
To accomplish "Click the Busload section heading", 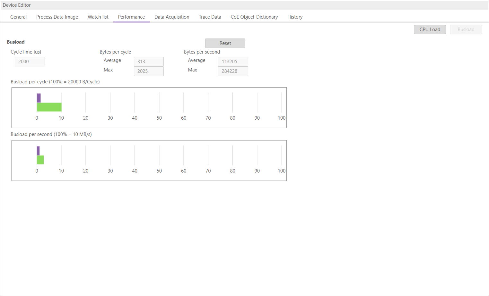I will tap(15, 42).
